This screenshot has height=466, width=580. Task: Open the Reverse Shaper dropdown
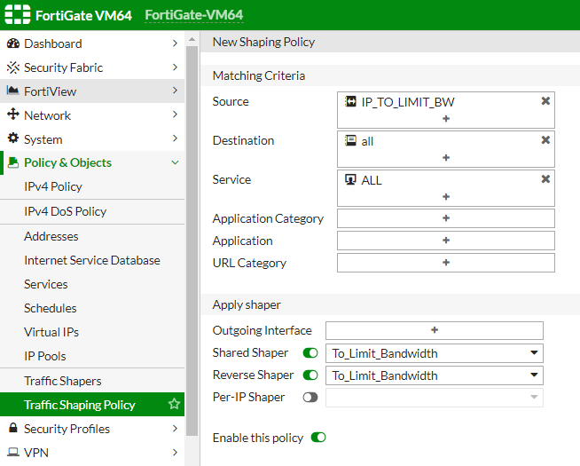pyautogui.click(x=435, y=375)
